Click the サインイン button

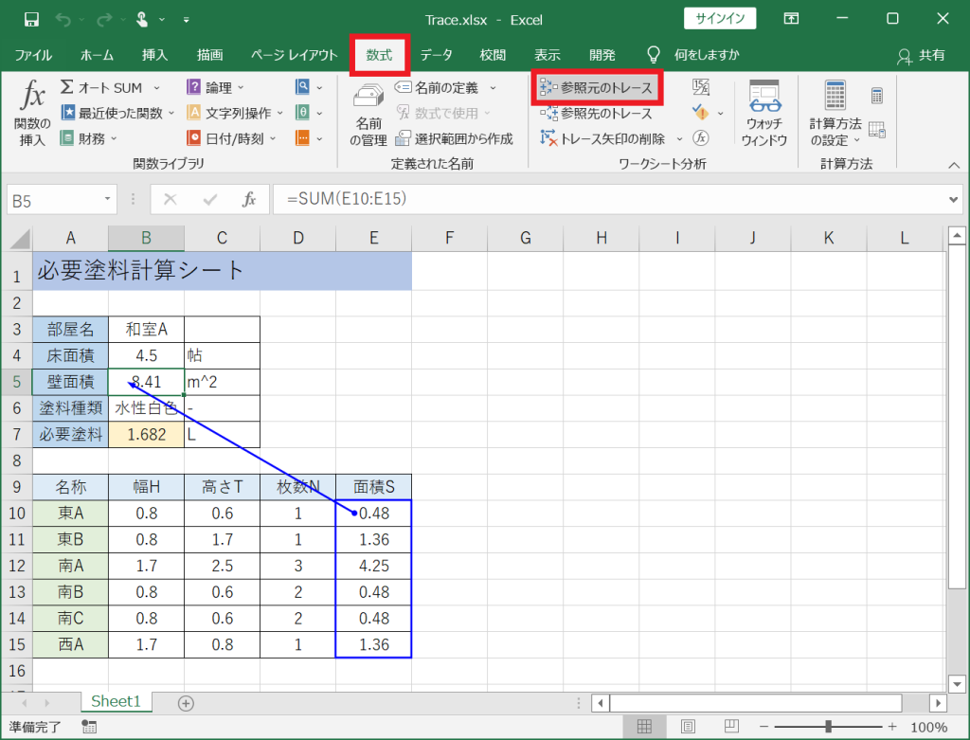tap(720, 19)
